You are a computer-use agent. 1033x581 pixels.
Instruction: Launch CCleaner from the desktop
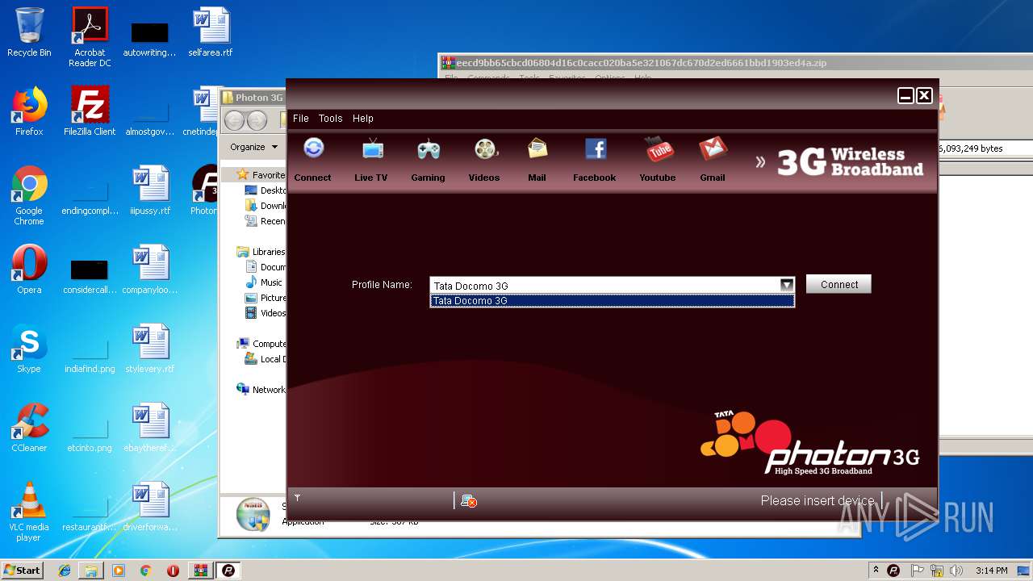click(x=29, y=428)
